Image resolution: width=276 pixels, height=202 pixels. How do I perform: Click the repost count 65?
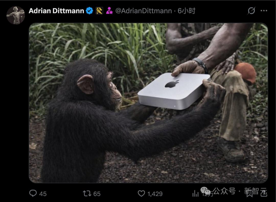97,194
